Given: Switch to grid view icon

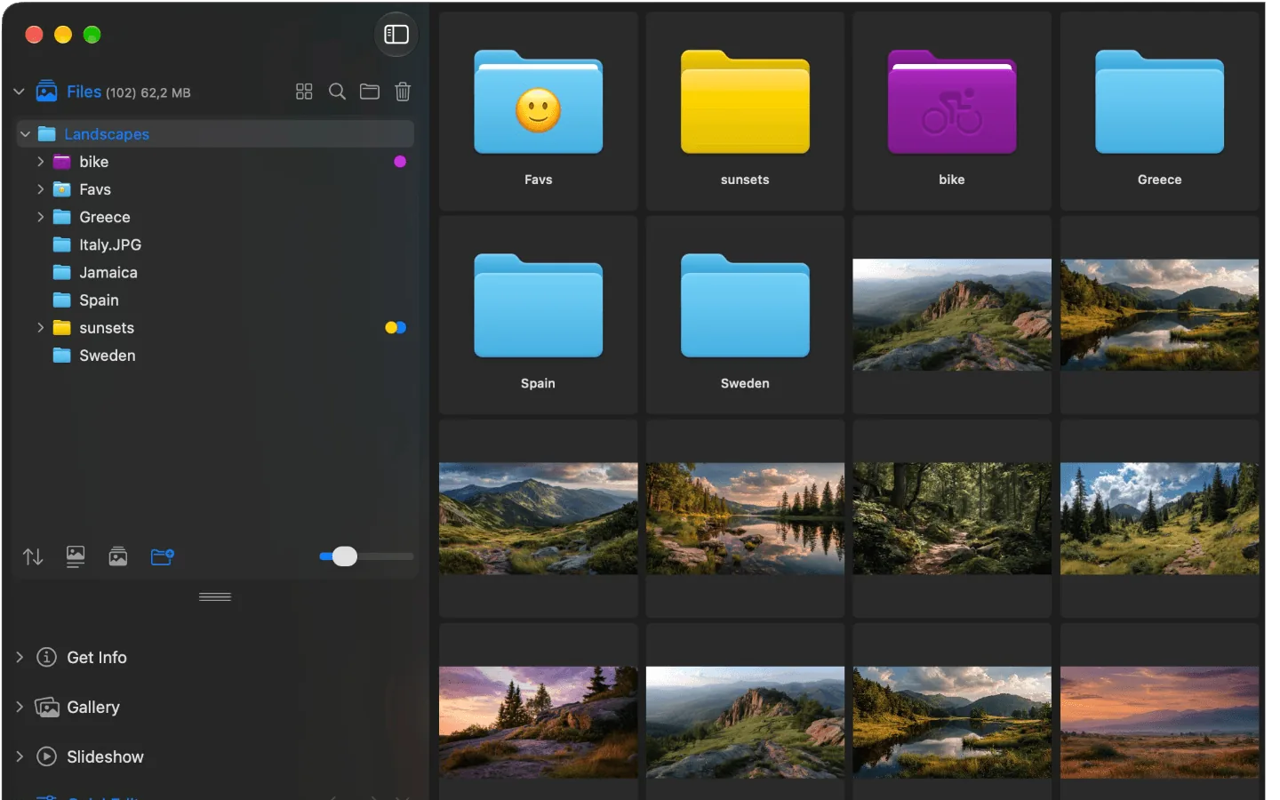Looking at the screenshot, I should [304, 92].
